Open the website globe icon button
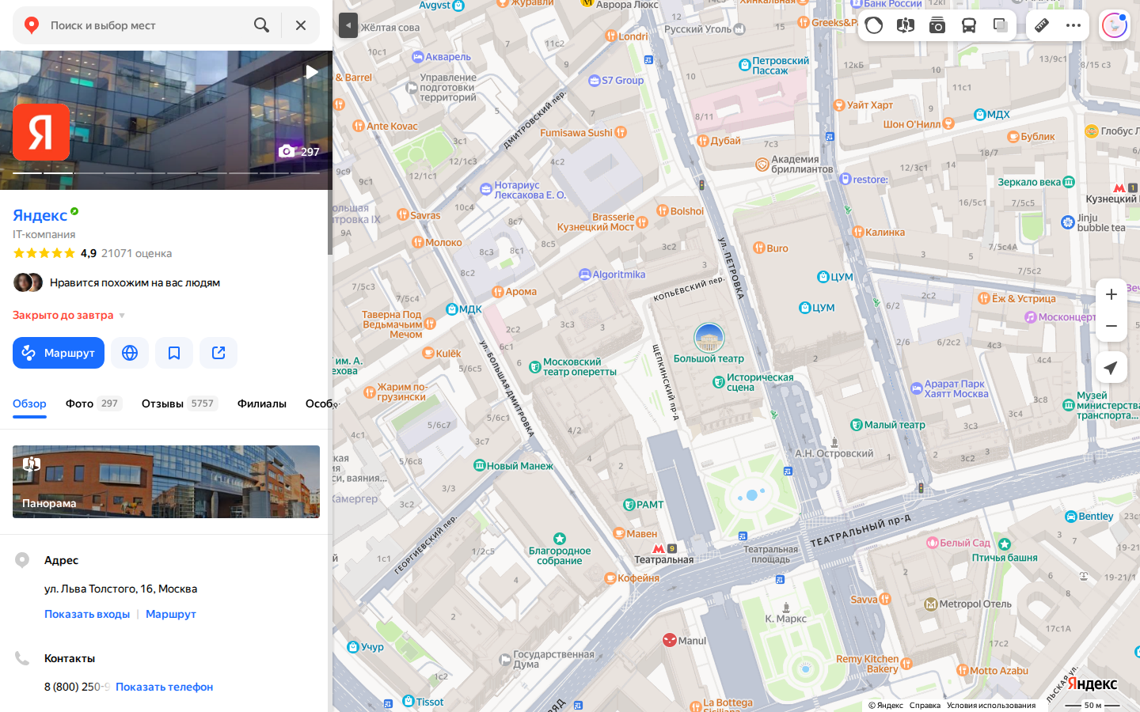Screen dimensions: 1140x712 coord(130,353)
